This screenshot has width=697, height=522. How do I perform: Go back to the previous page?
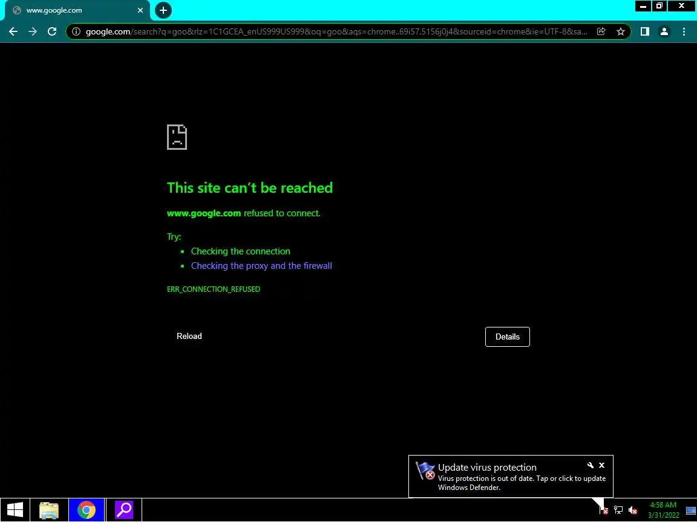click(x=13, y=31)
